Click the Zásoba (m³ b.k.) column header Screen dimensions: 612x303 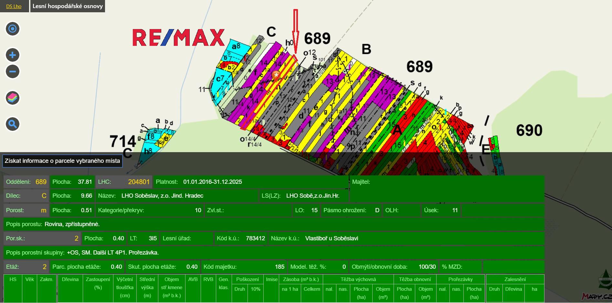coord(301,279)
